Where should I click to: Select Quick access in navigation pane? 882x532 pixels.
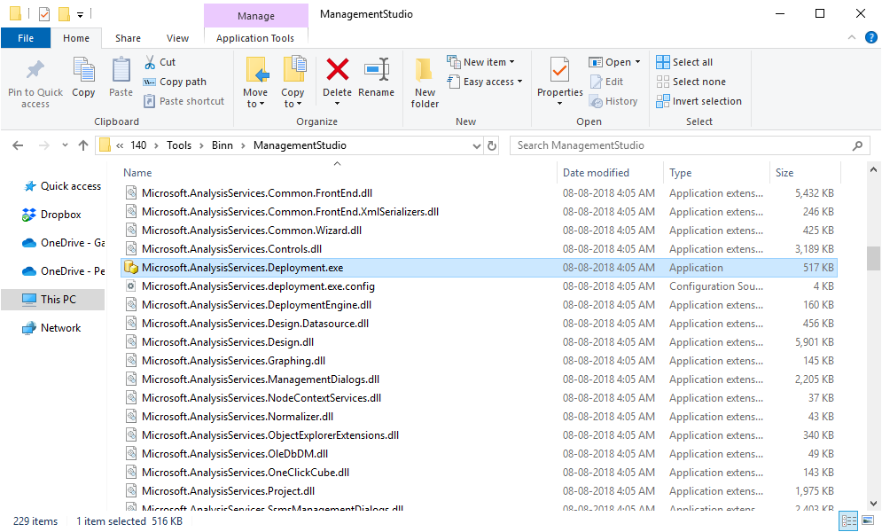[62, 186]
